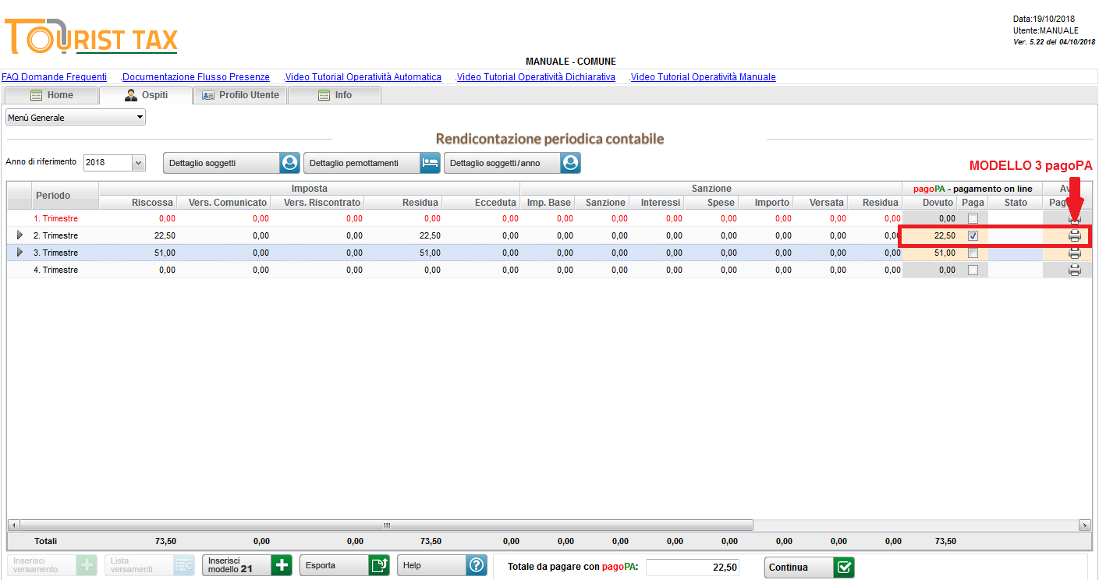Click the Vers. Comunicato column header
Image resolution: width=1099 pixels, height=580 pixels.
[x=224, y=203]
